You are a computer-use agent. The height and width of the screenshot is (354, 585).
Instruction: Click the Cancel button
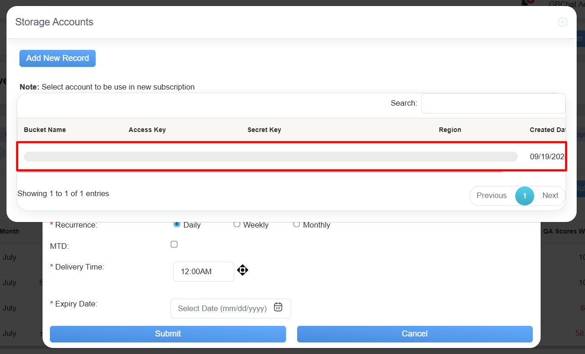414,334
